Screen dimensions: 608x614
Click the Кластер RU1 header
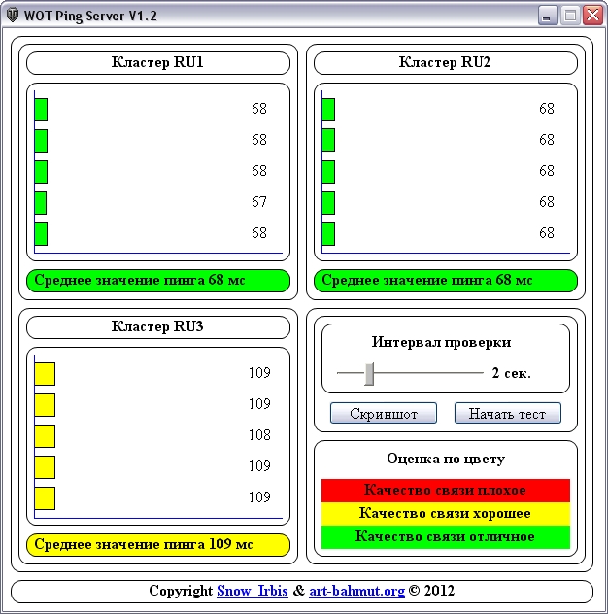158,63
